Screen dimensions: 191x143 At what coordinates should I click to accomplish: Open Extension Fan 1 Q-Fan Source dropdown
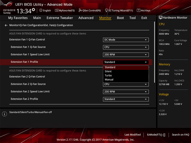(x=126, y=47)
